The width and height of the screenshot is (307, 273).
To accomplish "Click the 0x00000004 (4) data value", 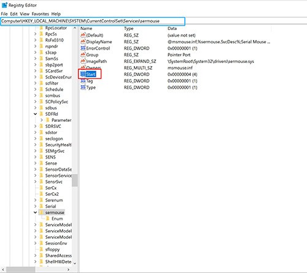I will click(182, 74).
